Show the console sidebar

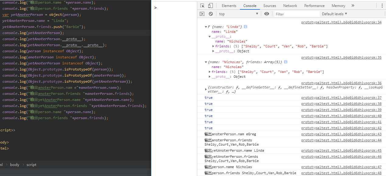202,14
